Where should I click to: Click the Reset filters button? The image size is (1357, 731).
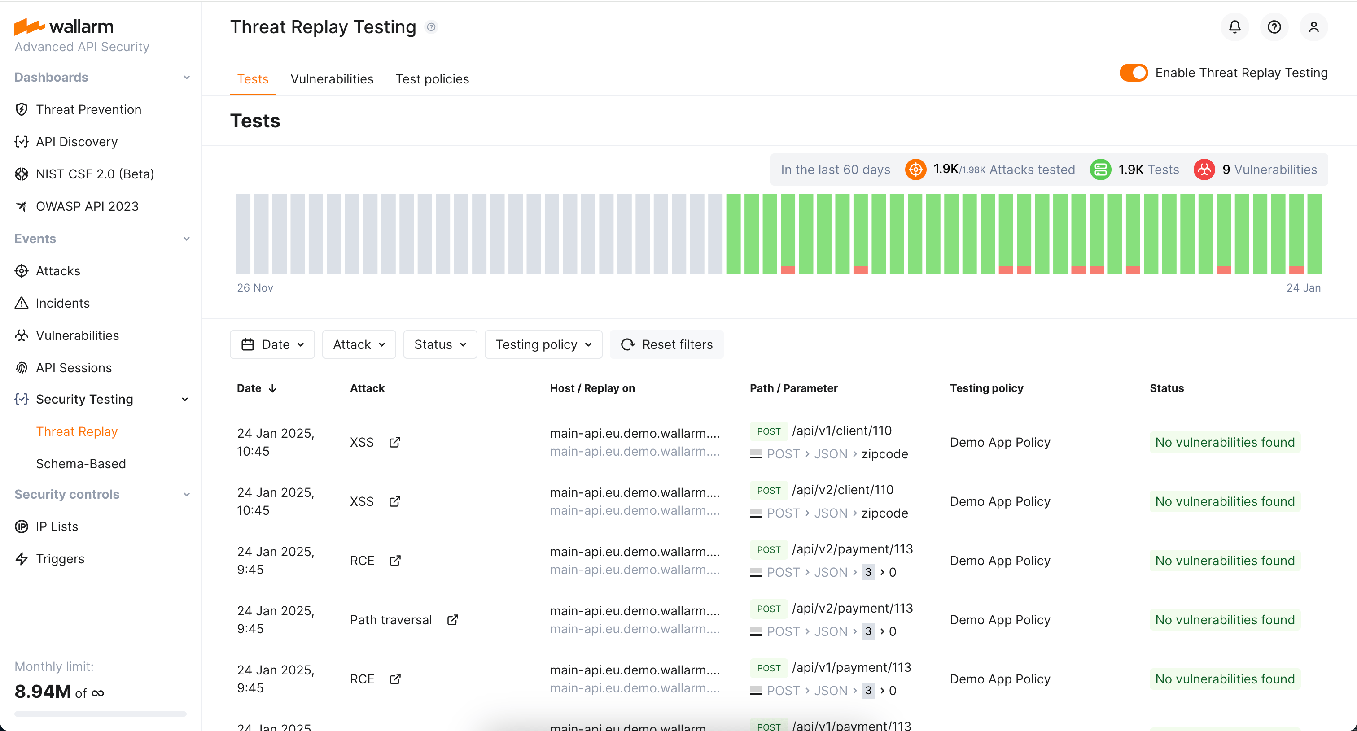(666, 344)
